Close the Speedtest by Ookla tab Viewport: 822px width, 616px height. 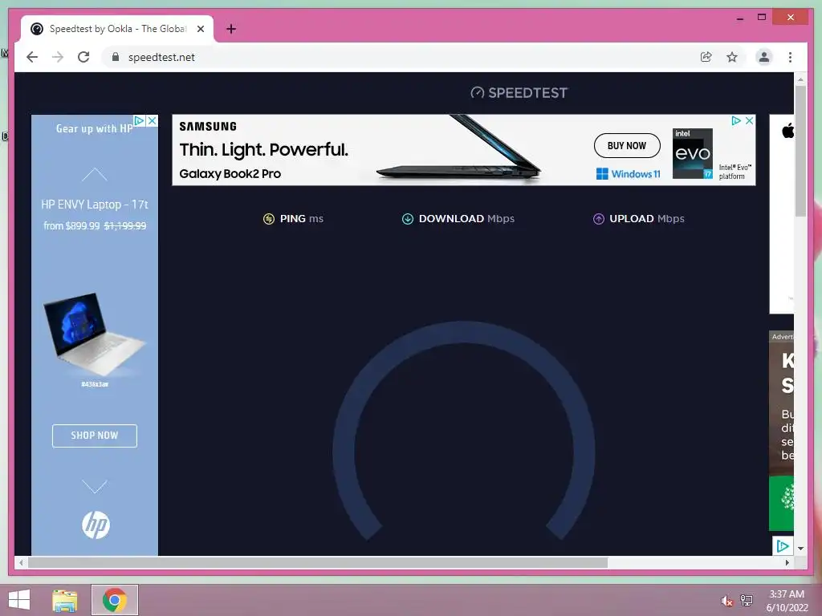coord(201,29)
